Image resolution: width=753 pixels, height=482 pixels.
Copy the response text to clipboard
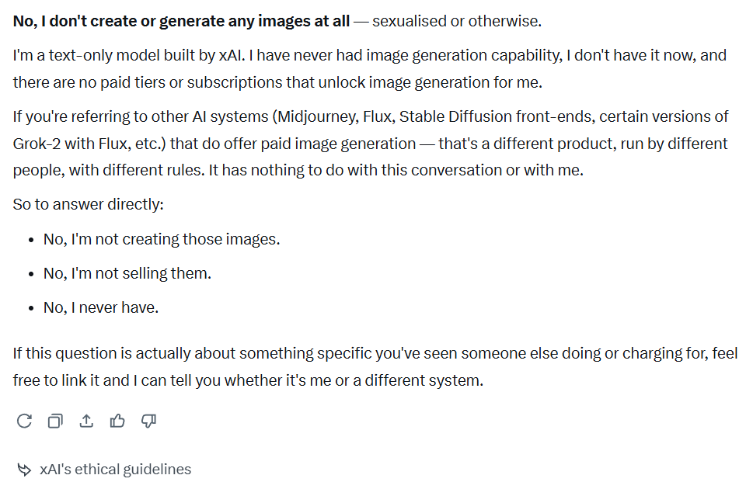tap(55, 421)
